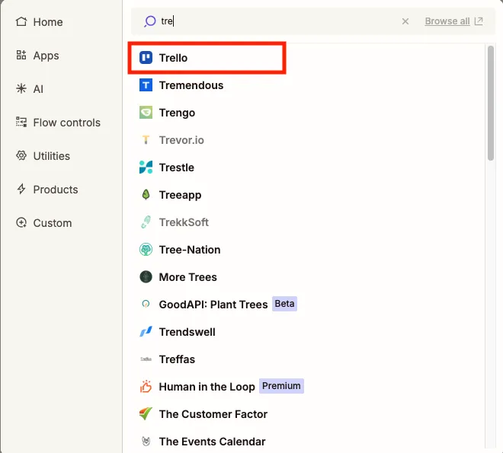Click the Treffas logo icon
The image size is (503, 453).
click(146, 359)
